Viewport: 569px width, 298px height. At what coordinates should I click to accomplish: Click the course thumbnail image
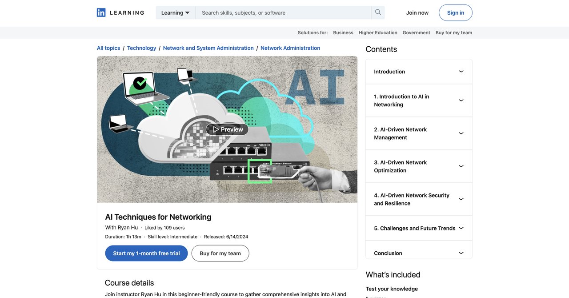[x=227, y=129]
